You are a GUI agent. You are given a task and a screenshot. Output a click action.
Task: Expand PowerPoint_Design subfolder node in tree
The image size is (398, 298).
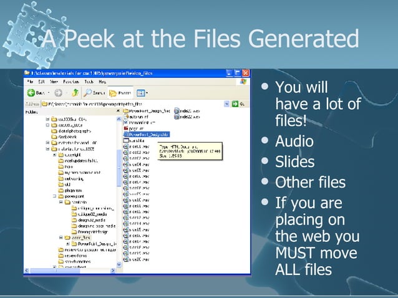coord(67,244)
